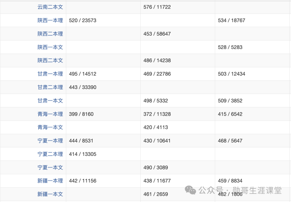
Task: Select the cell 438 / 11677
Action: coord(178,181)
